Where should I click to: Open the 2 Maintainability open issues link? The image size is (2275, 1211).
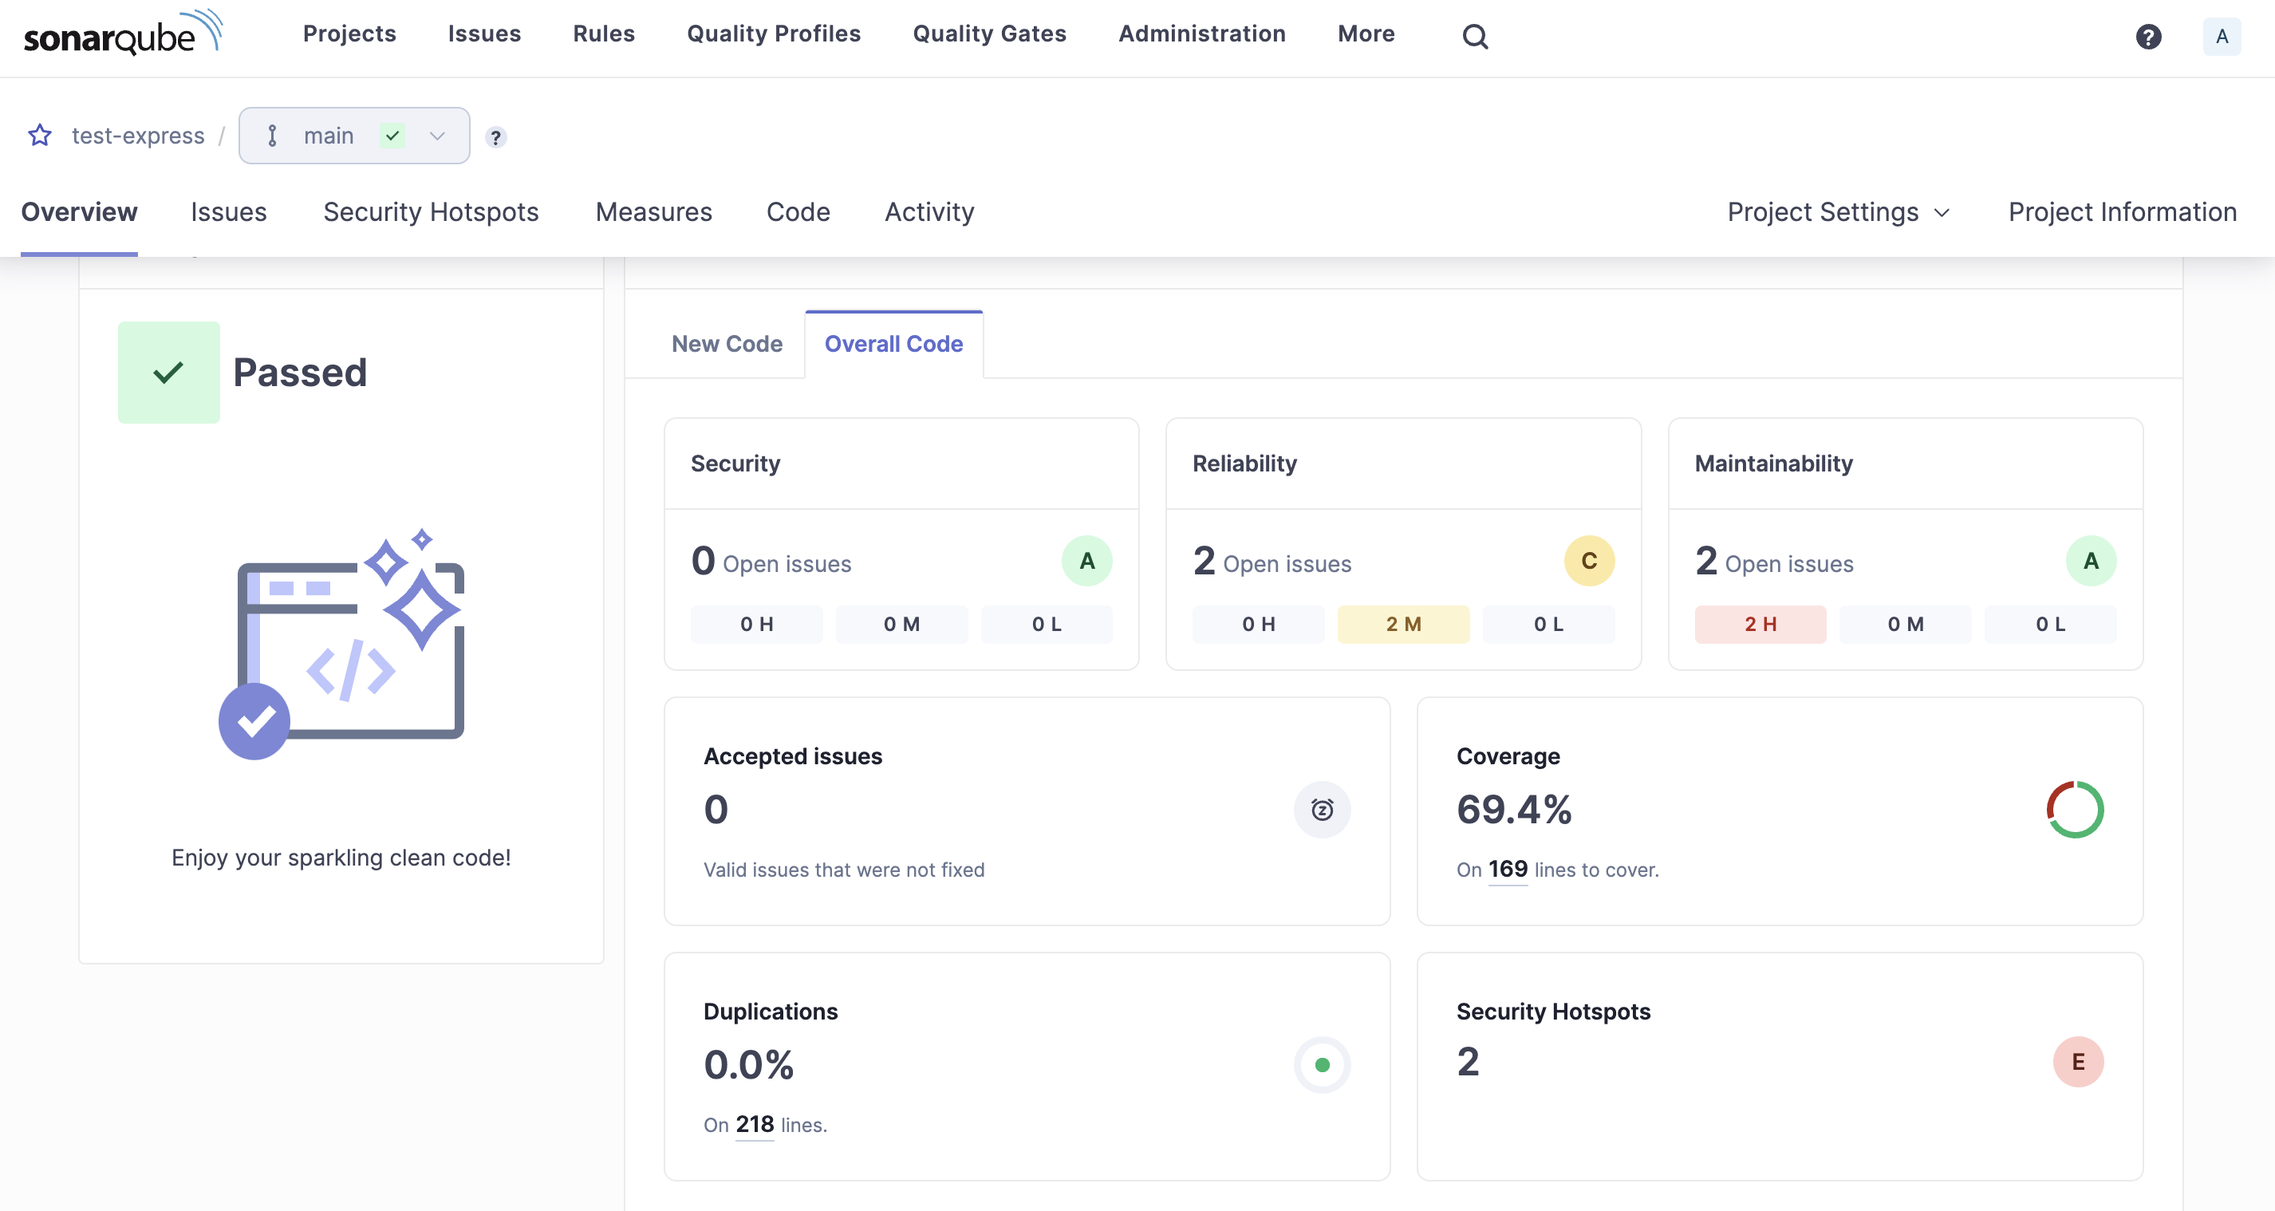click(x=1774, y=561)
